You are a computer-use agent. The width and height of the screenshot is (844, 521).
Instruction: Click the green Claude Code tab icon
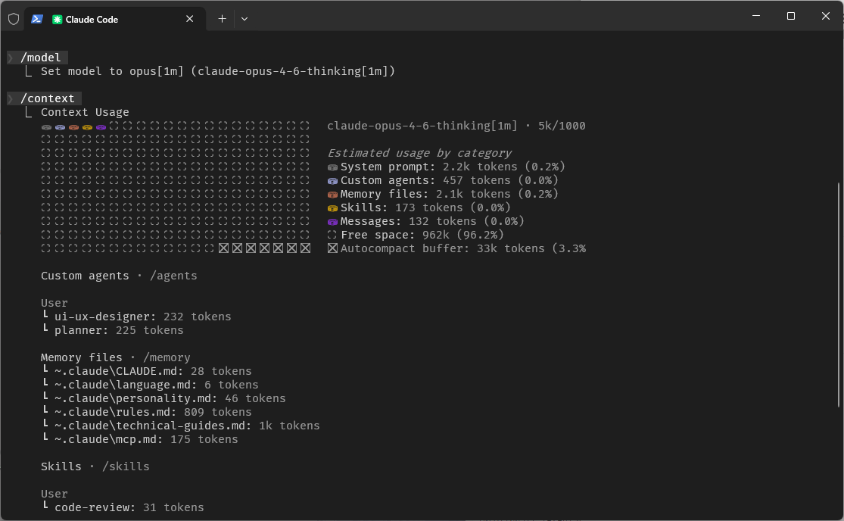click(57, 20)
